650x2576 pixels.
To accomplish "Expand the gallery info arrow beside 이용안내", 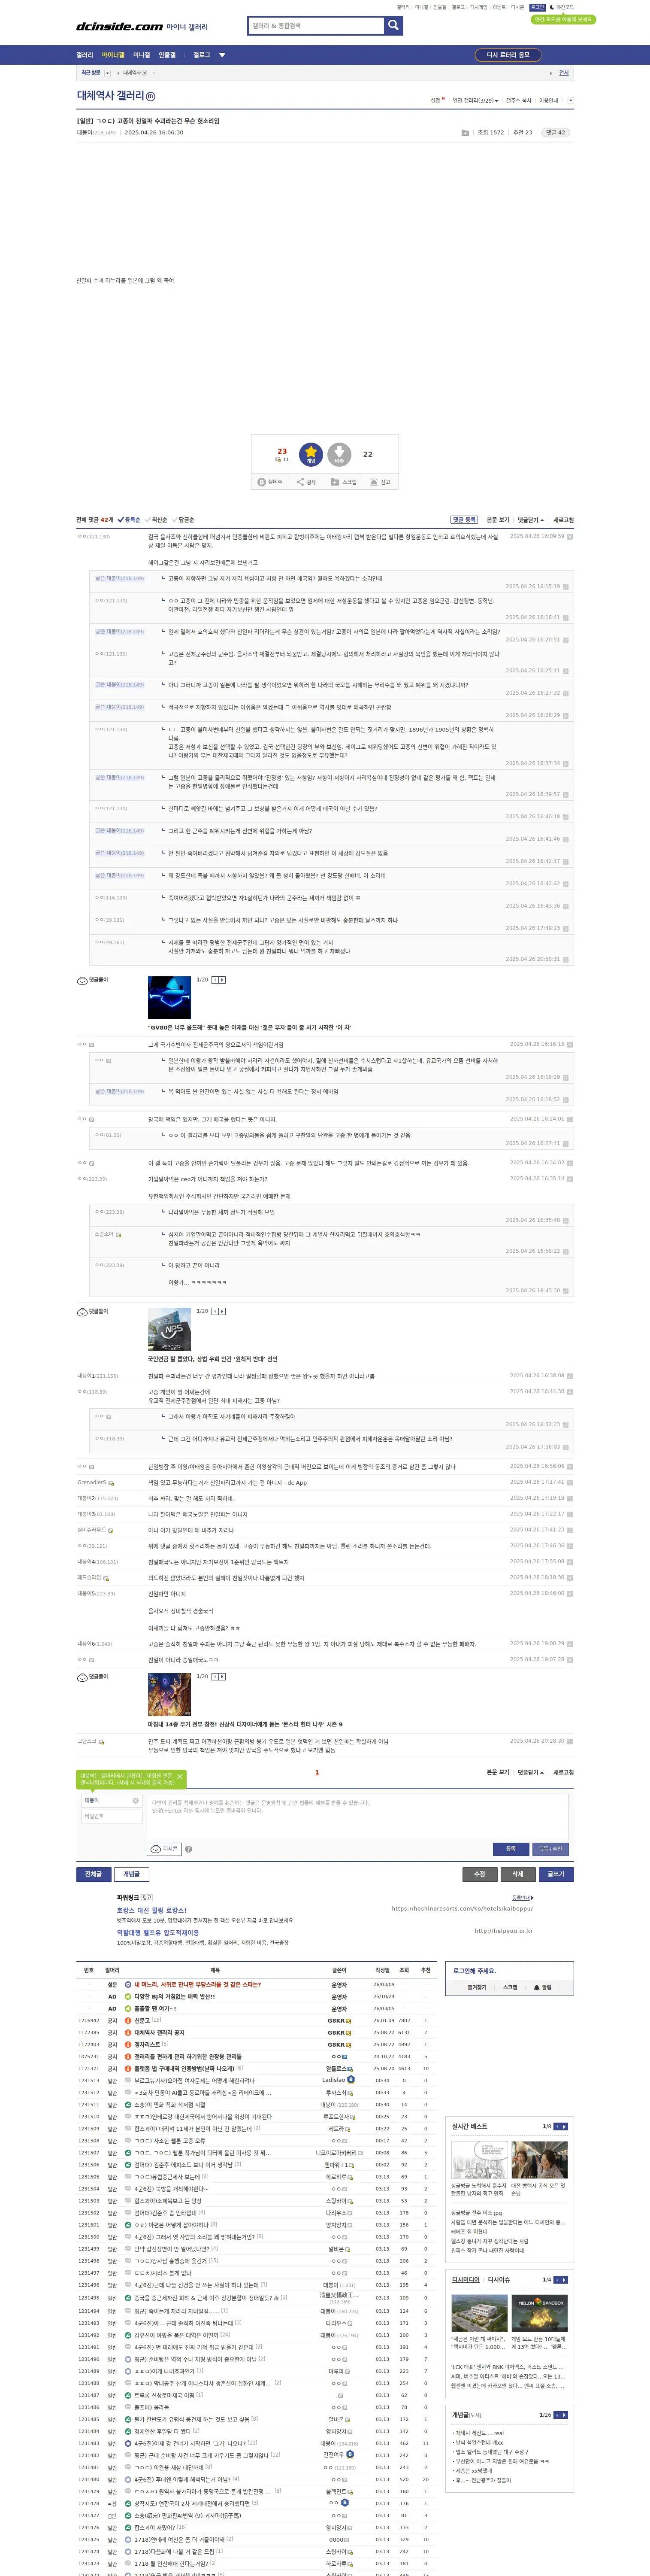I will [571, 100].
